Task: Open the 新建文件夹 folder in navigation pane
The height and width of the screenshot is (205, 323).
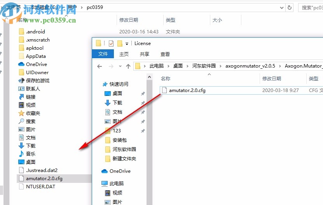Action: [x=124, y=159]
